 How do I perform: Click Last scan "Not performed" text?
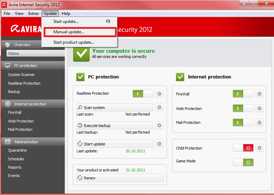(x=138, y=114)
